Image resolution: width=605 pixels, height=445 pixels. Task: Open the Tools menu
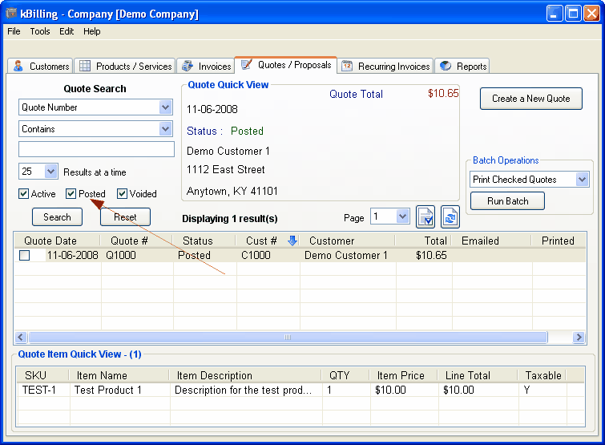[x=40, y=31]
